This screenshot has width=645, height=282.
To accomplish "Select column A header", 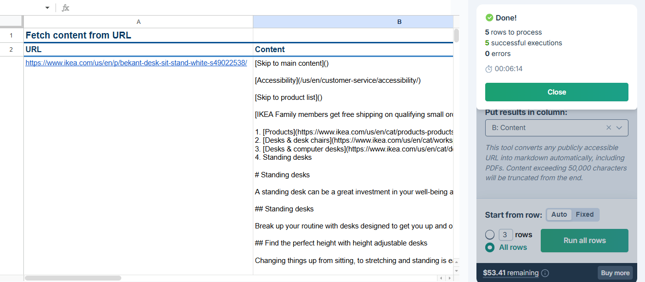I will 138,22.
